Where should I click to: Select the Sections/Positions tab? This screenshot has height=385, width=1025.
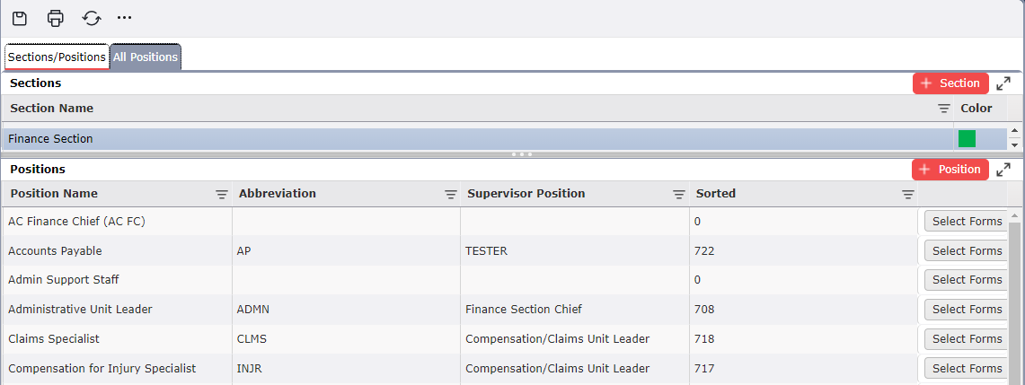click(57, 57)
